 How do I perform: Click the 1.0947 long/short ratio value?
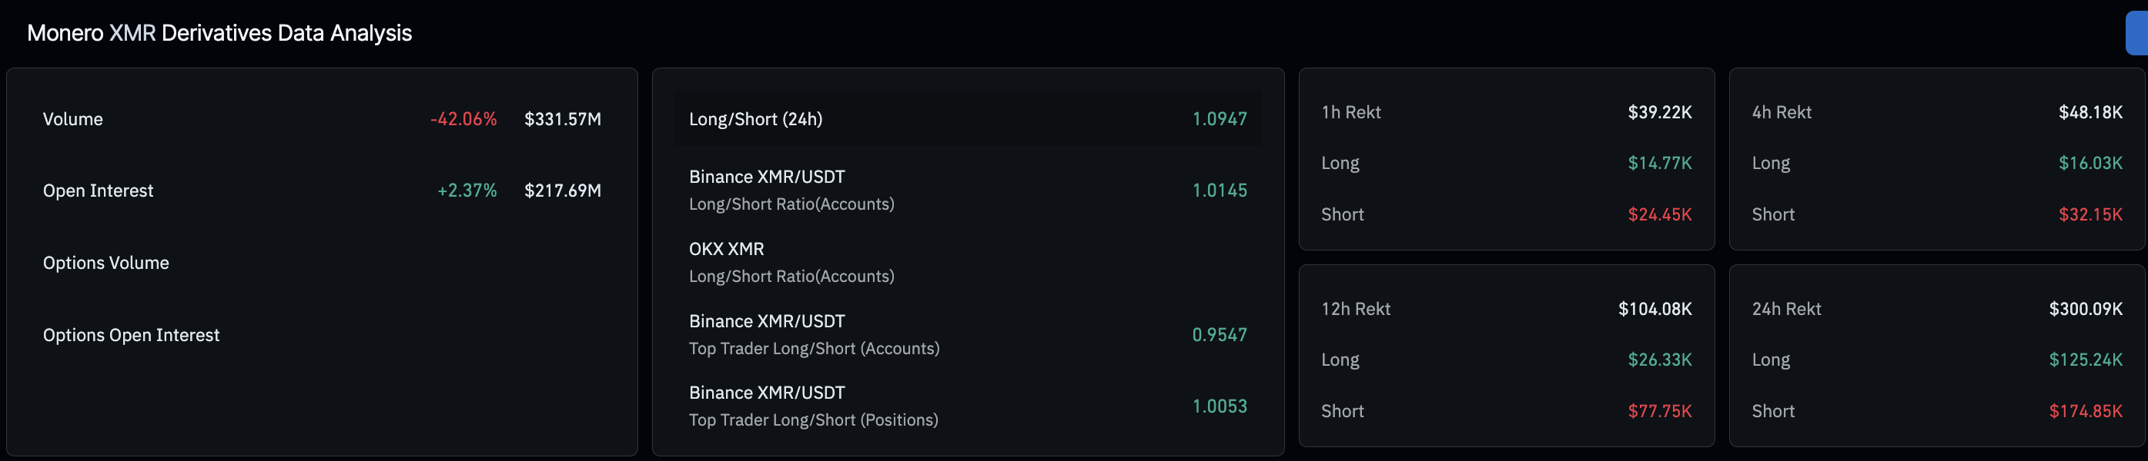(x=1219, y=119)
